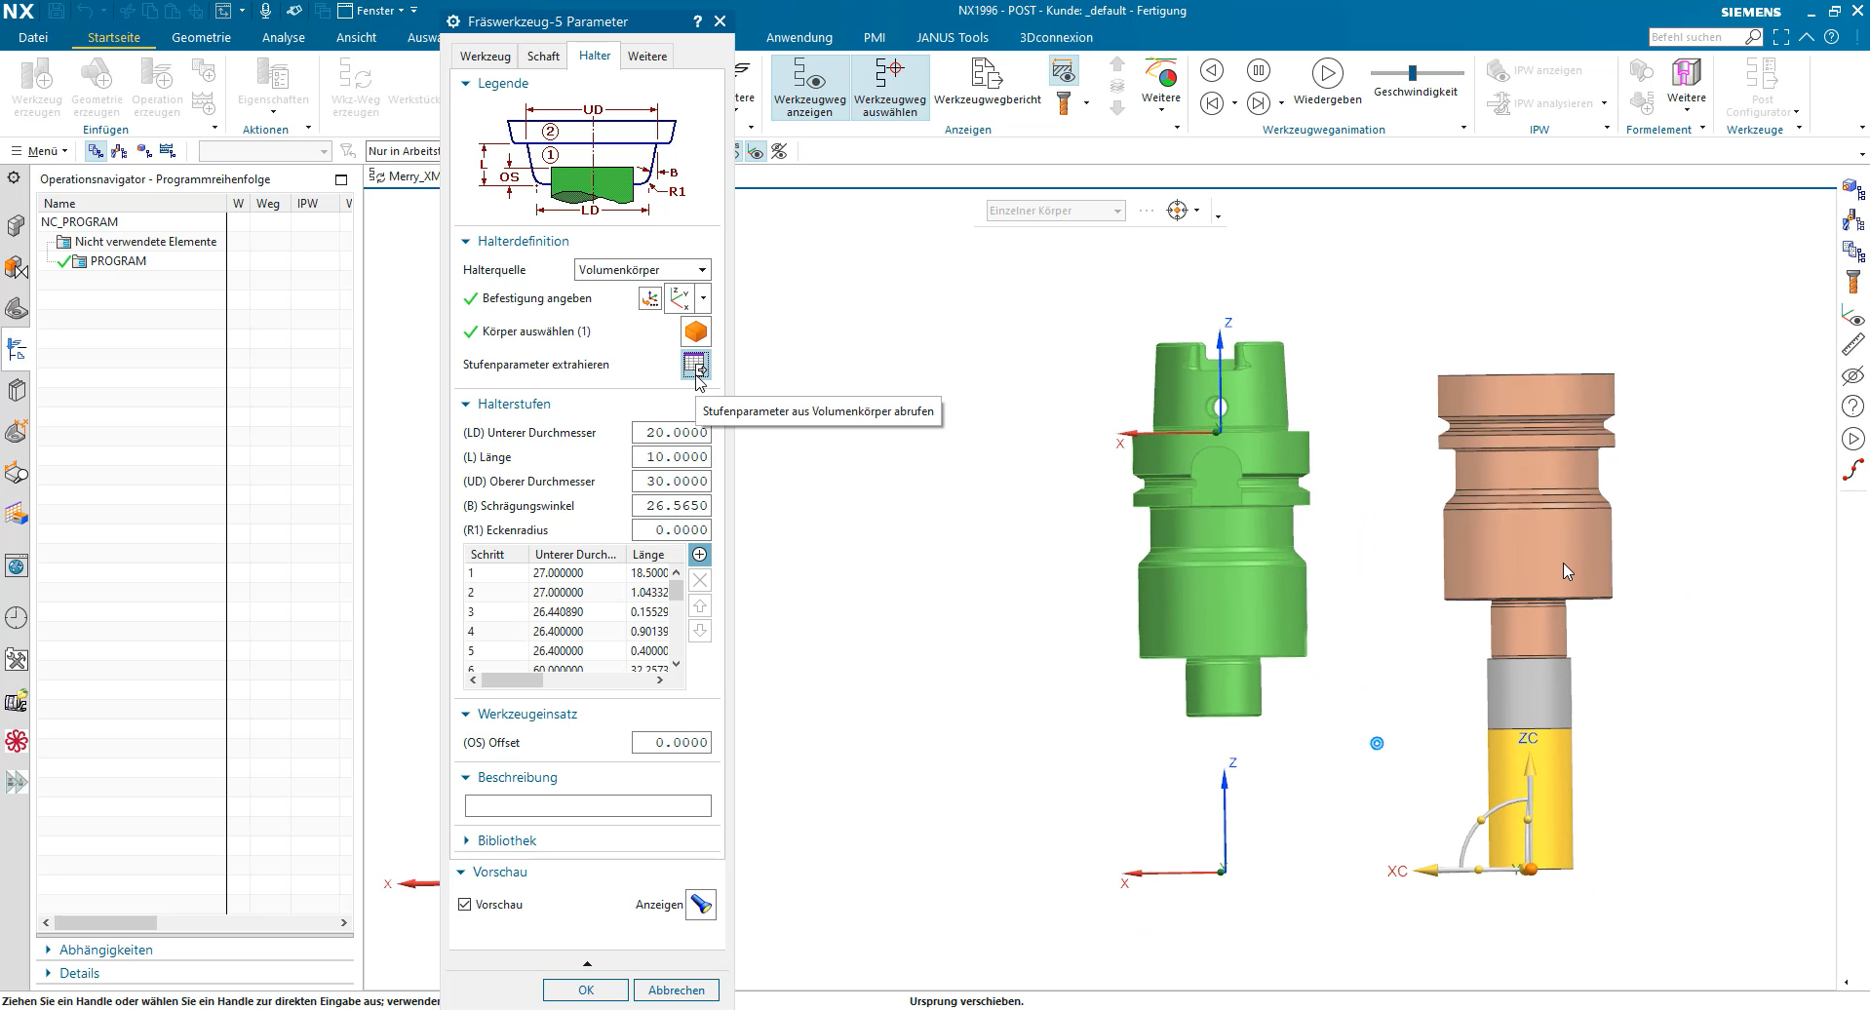The image size is (1870, 1010).
Task: Click the NX microphone voice command icon
Action: pyautogui.click(x=265, y=11)
